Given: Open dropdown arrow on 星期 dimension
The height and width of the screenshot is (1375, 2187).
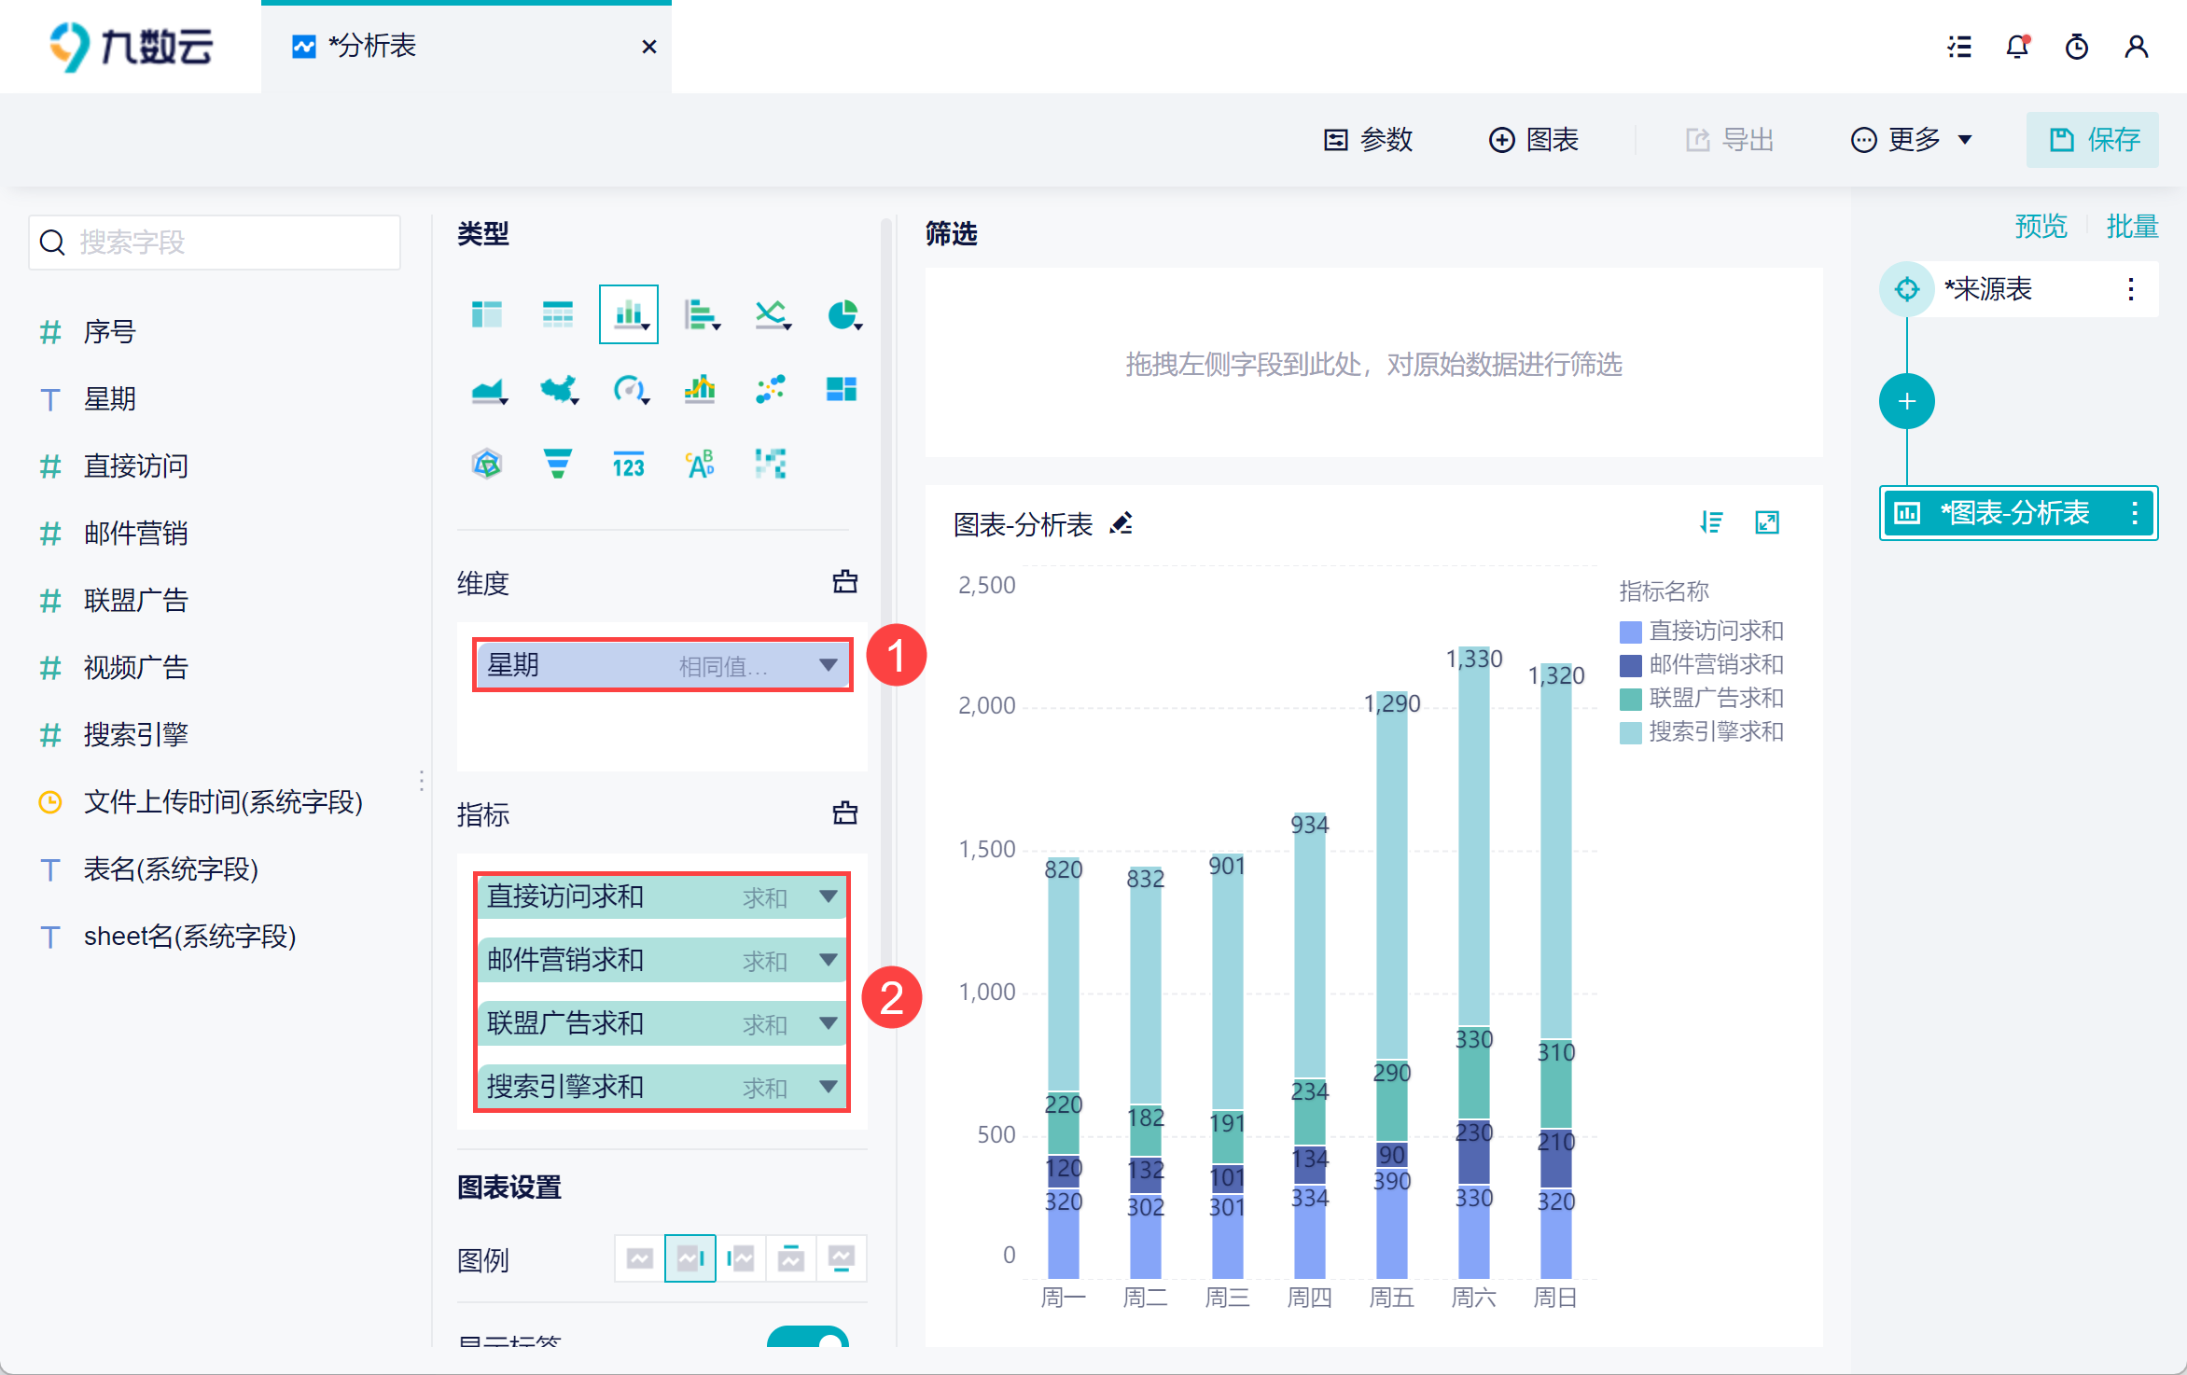Looking at the screenshot, I should click(x=828, y=665).
